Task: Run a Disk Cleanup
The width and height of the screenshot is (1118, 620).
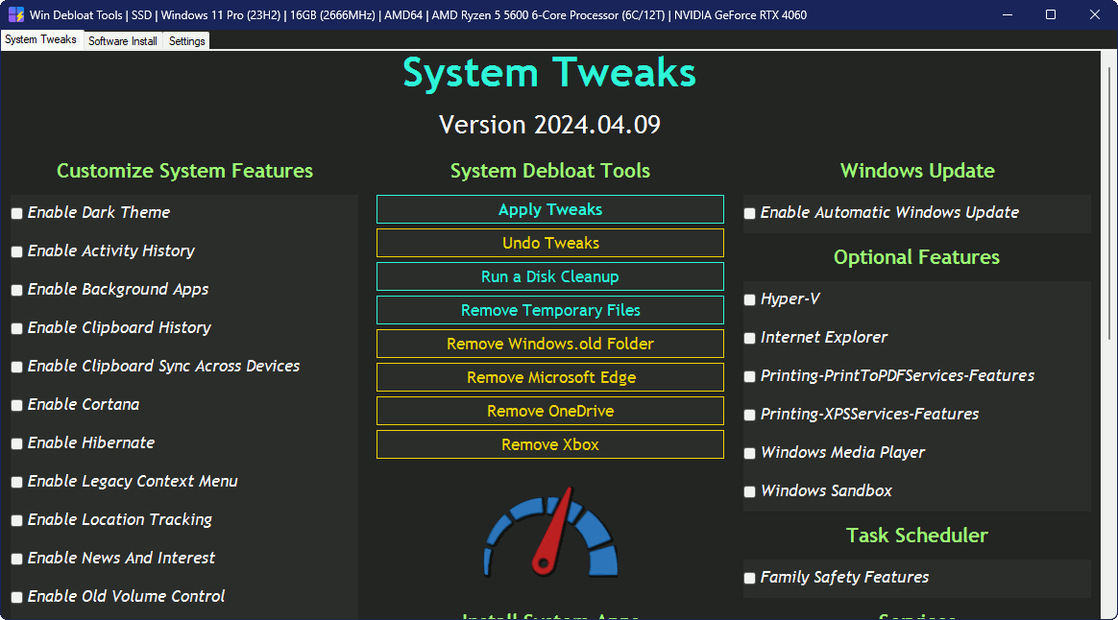Action: click(550, 276)
